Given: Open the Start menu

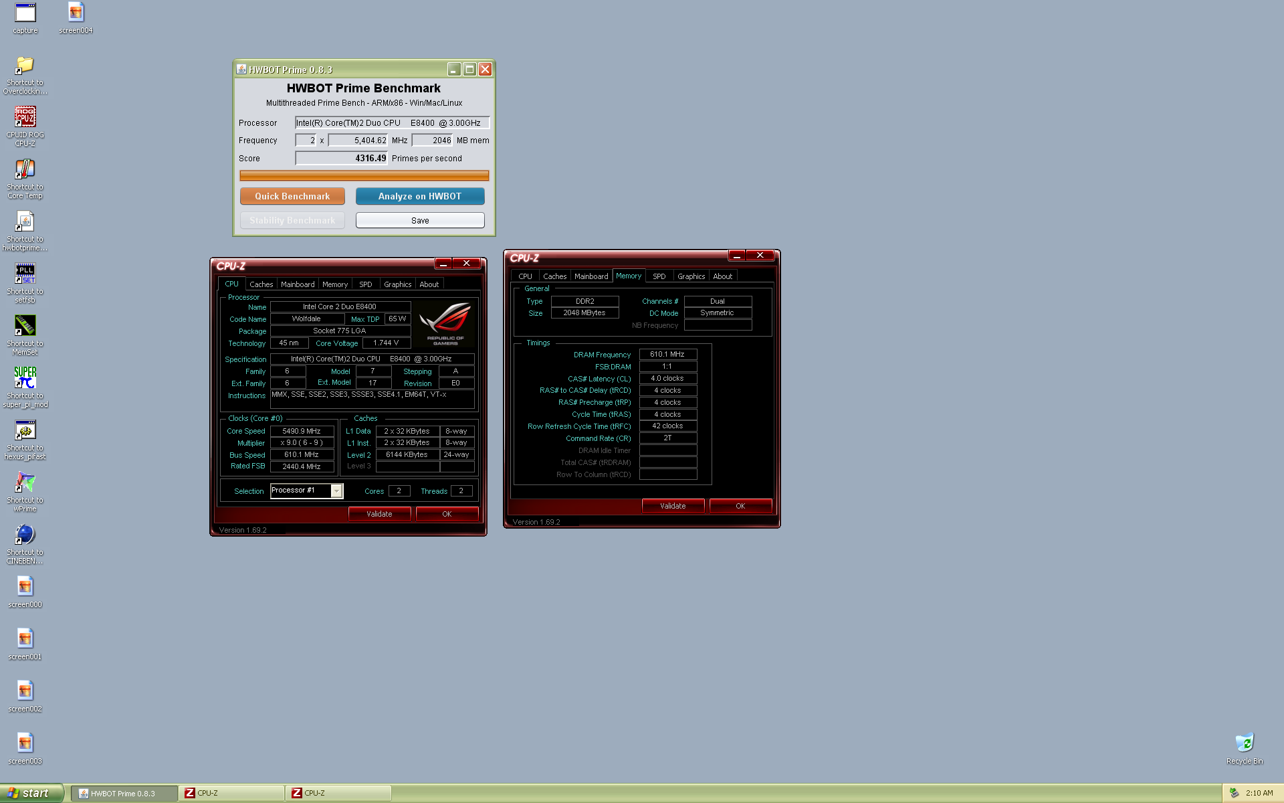Looking at the screenshot, I should pyautogui.click(x=31, y=793).
